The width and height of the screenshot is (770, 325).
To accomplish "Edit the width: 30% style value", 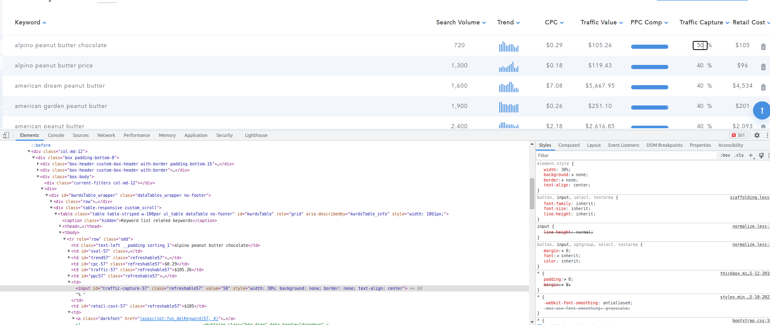I will coord(565,170).
